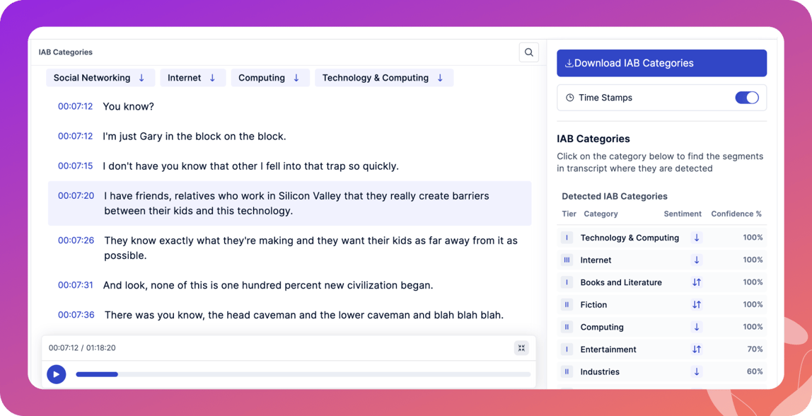Select the Social Networking category chip
Screen dimensions: 812x416
[100, 78]
